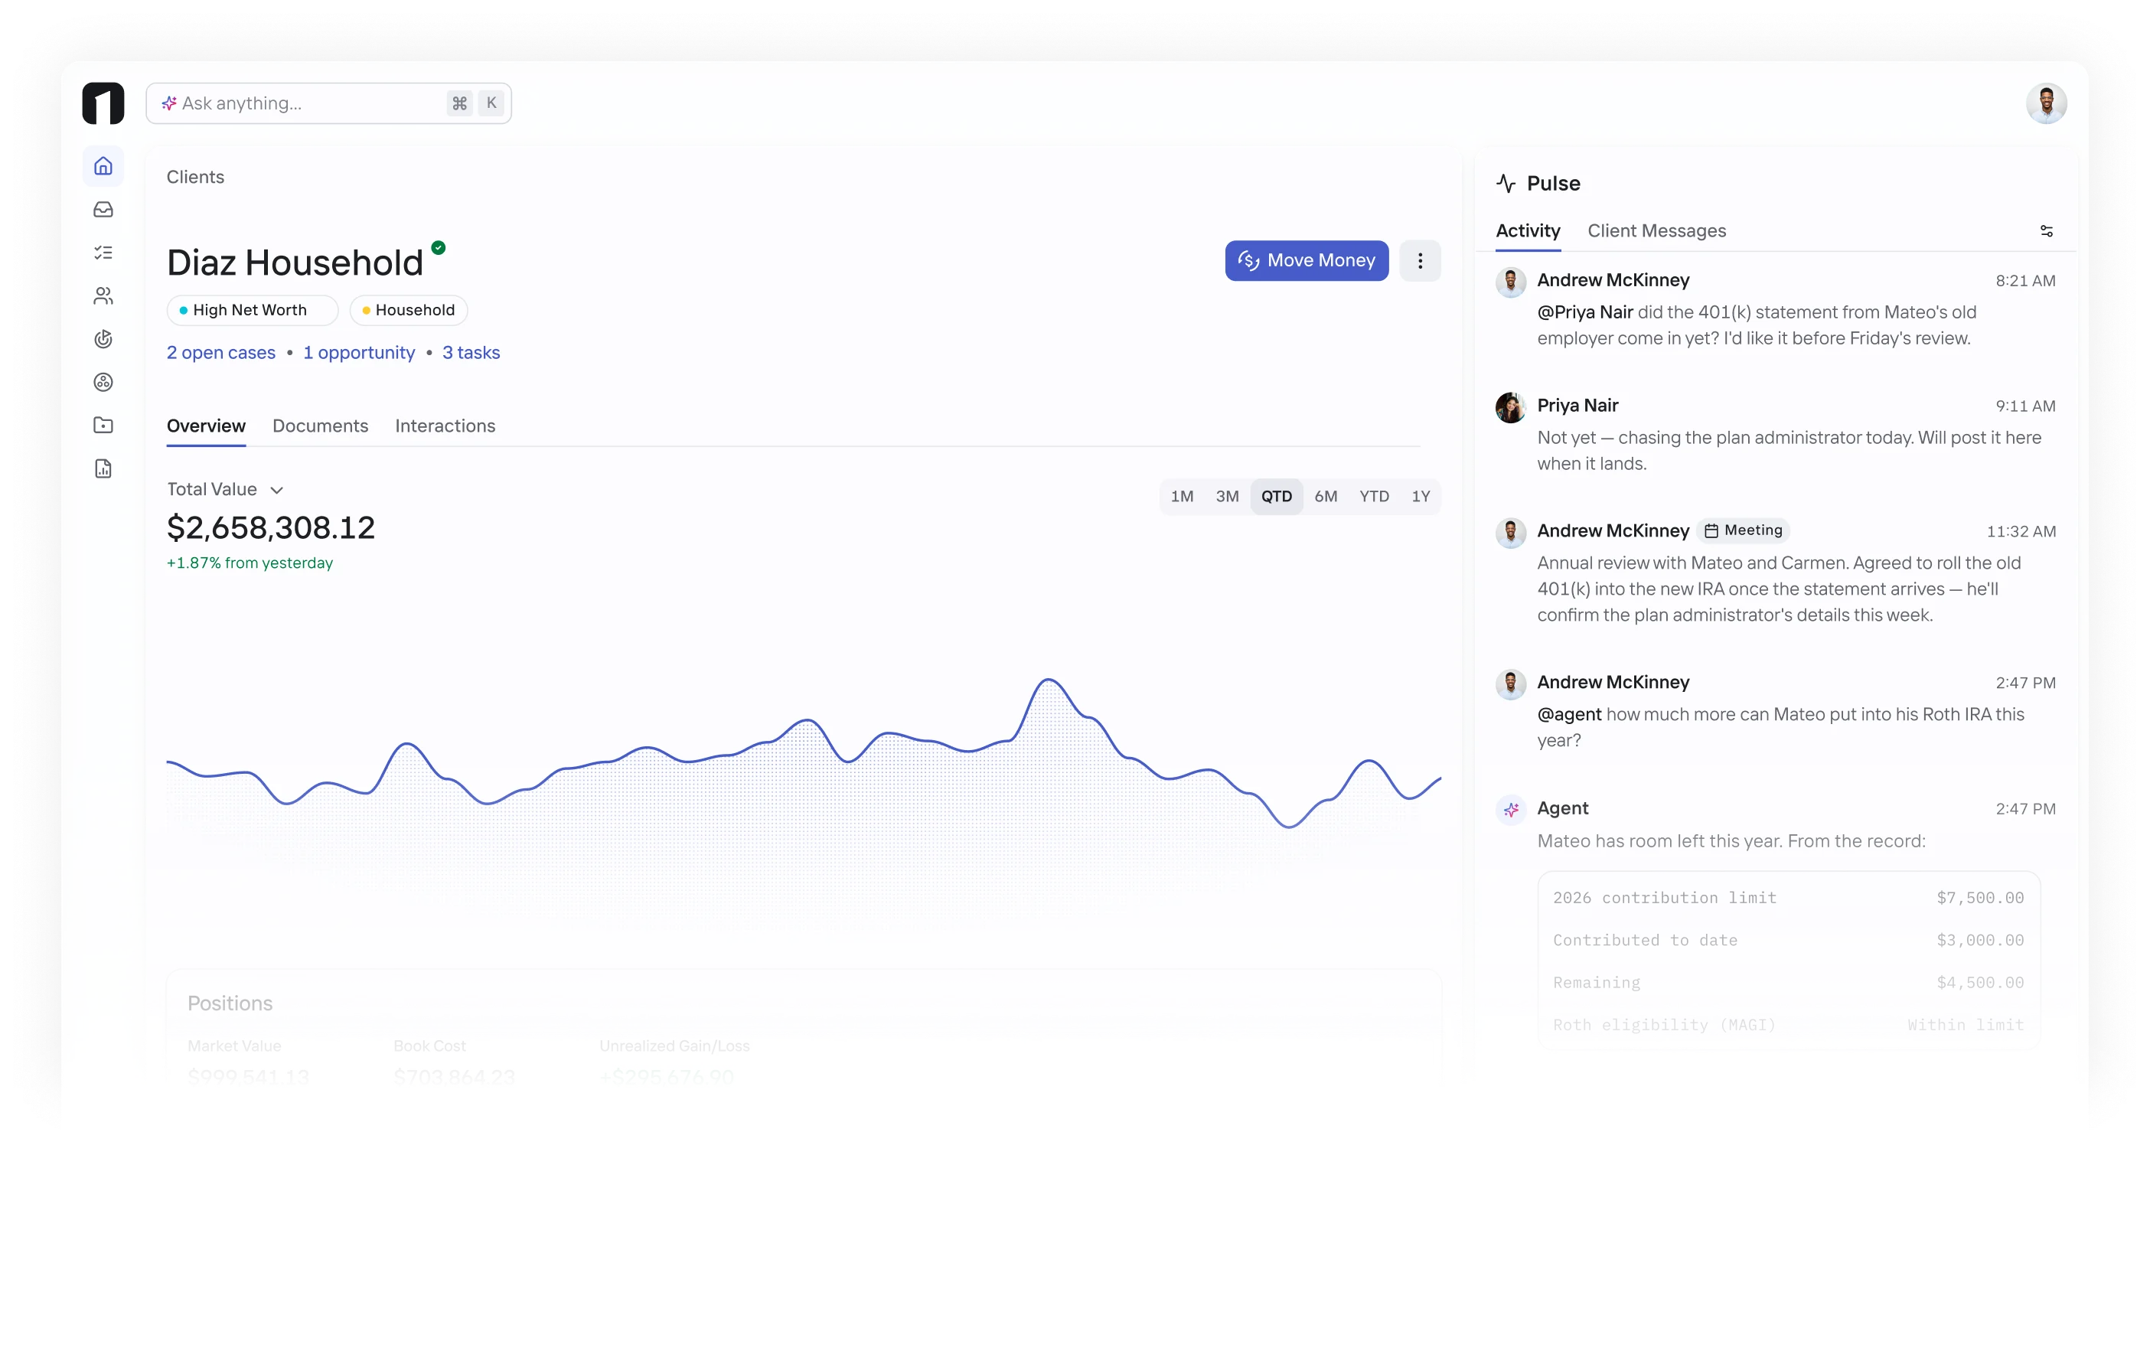Click the @Priya Nair mention
This screenshot has height=1354, width=2150.
pos(1586,312)
